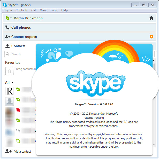This screenshot has width=159, height=159.
Task: Click the 2003 - 2012 copyright line
Action: (94, 114)
